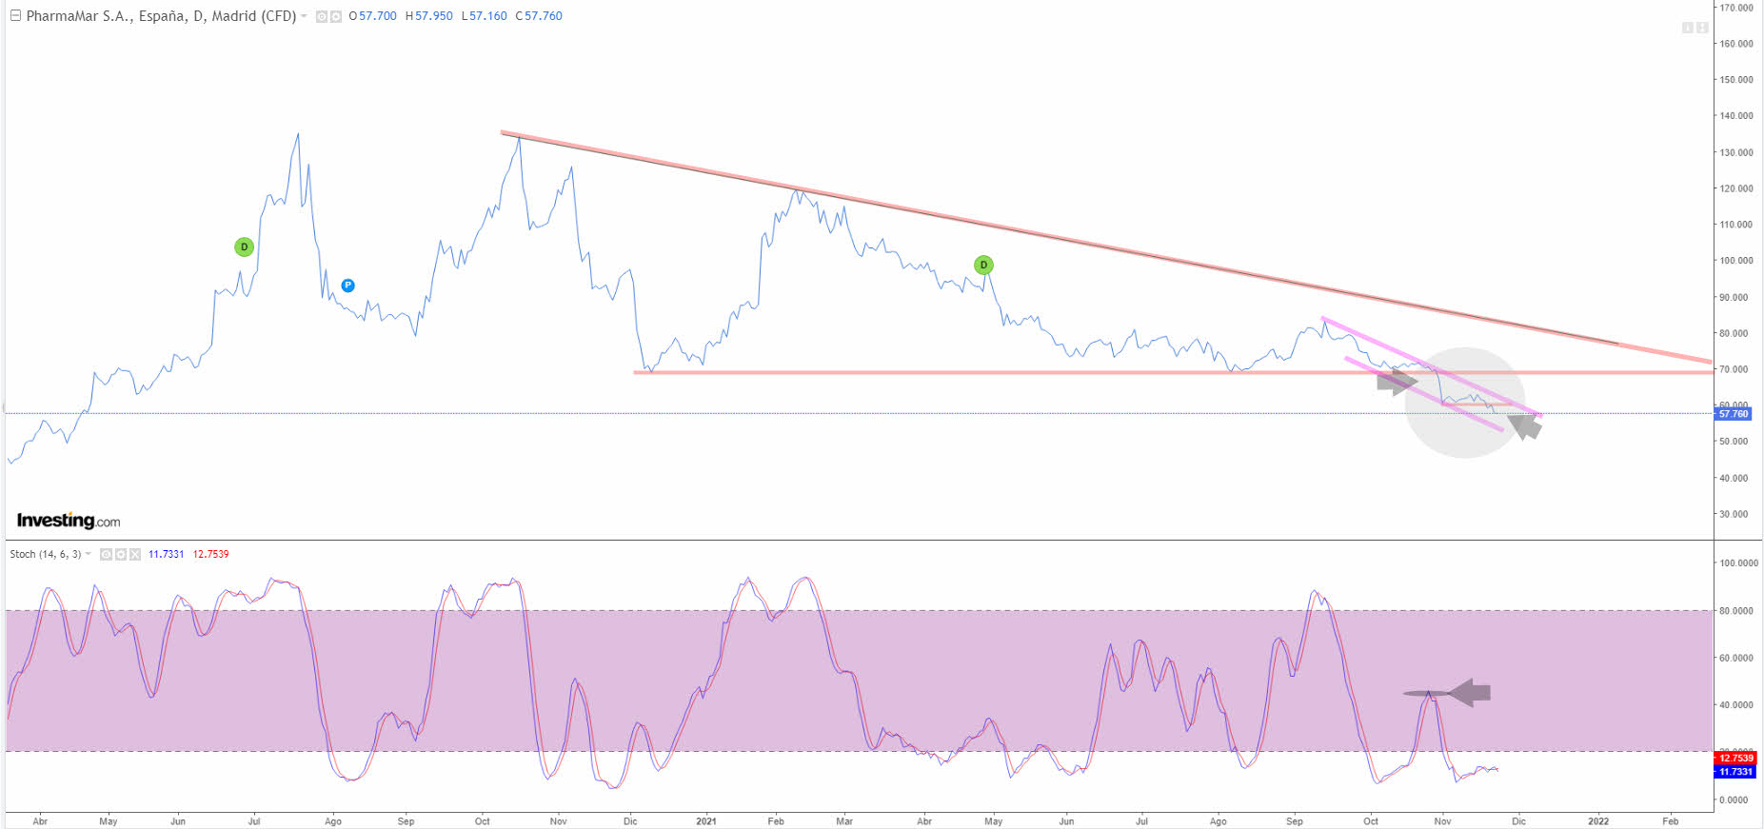The height and width of the screenshot is (829, 1764).
Task: Open the PharmaMar S.A. symbol dropdown arrow
Action: pos(305,16)
